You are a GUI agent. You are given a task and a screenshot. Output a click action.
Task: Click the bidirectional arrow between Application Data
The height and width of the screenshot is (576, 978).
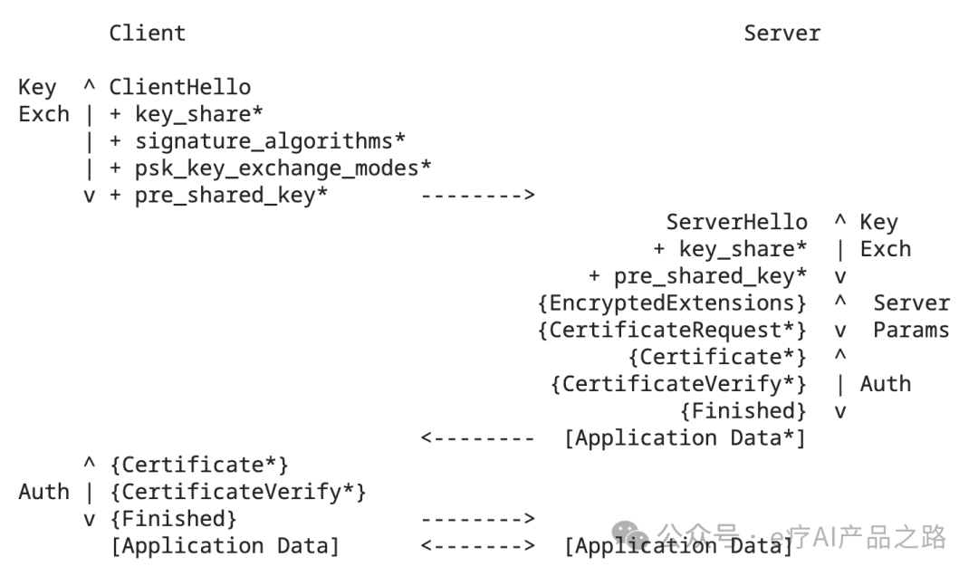coord(478,545)
